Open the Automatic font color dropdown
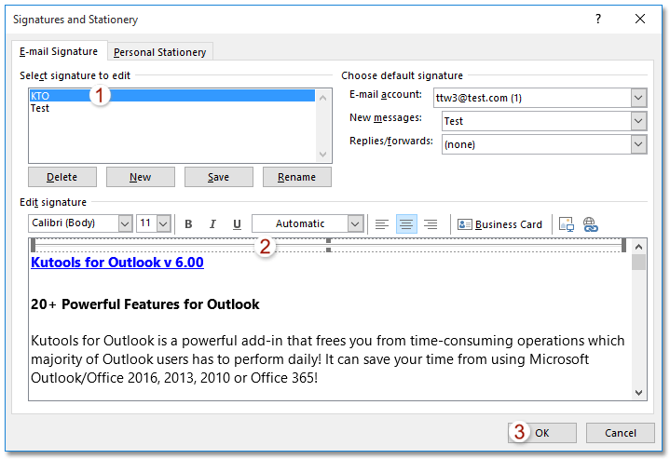This screenshot has height=459, width=670. 355,223
